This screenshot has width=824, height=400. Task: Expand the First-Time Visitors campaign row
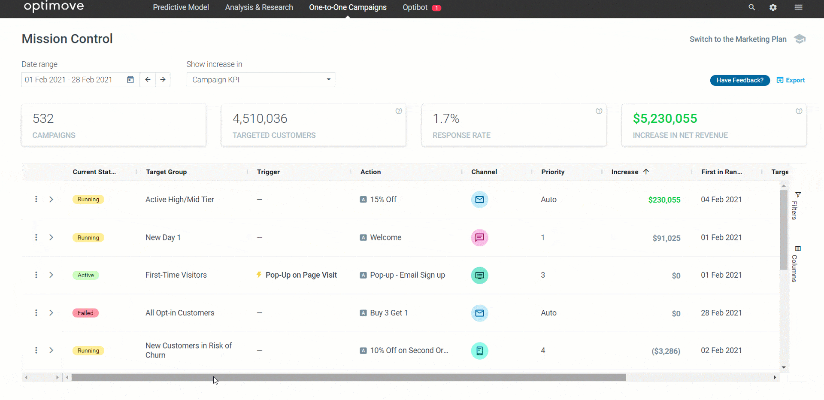[51, 275]
